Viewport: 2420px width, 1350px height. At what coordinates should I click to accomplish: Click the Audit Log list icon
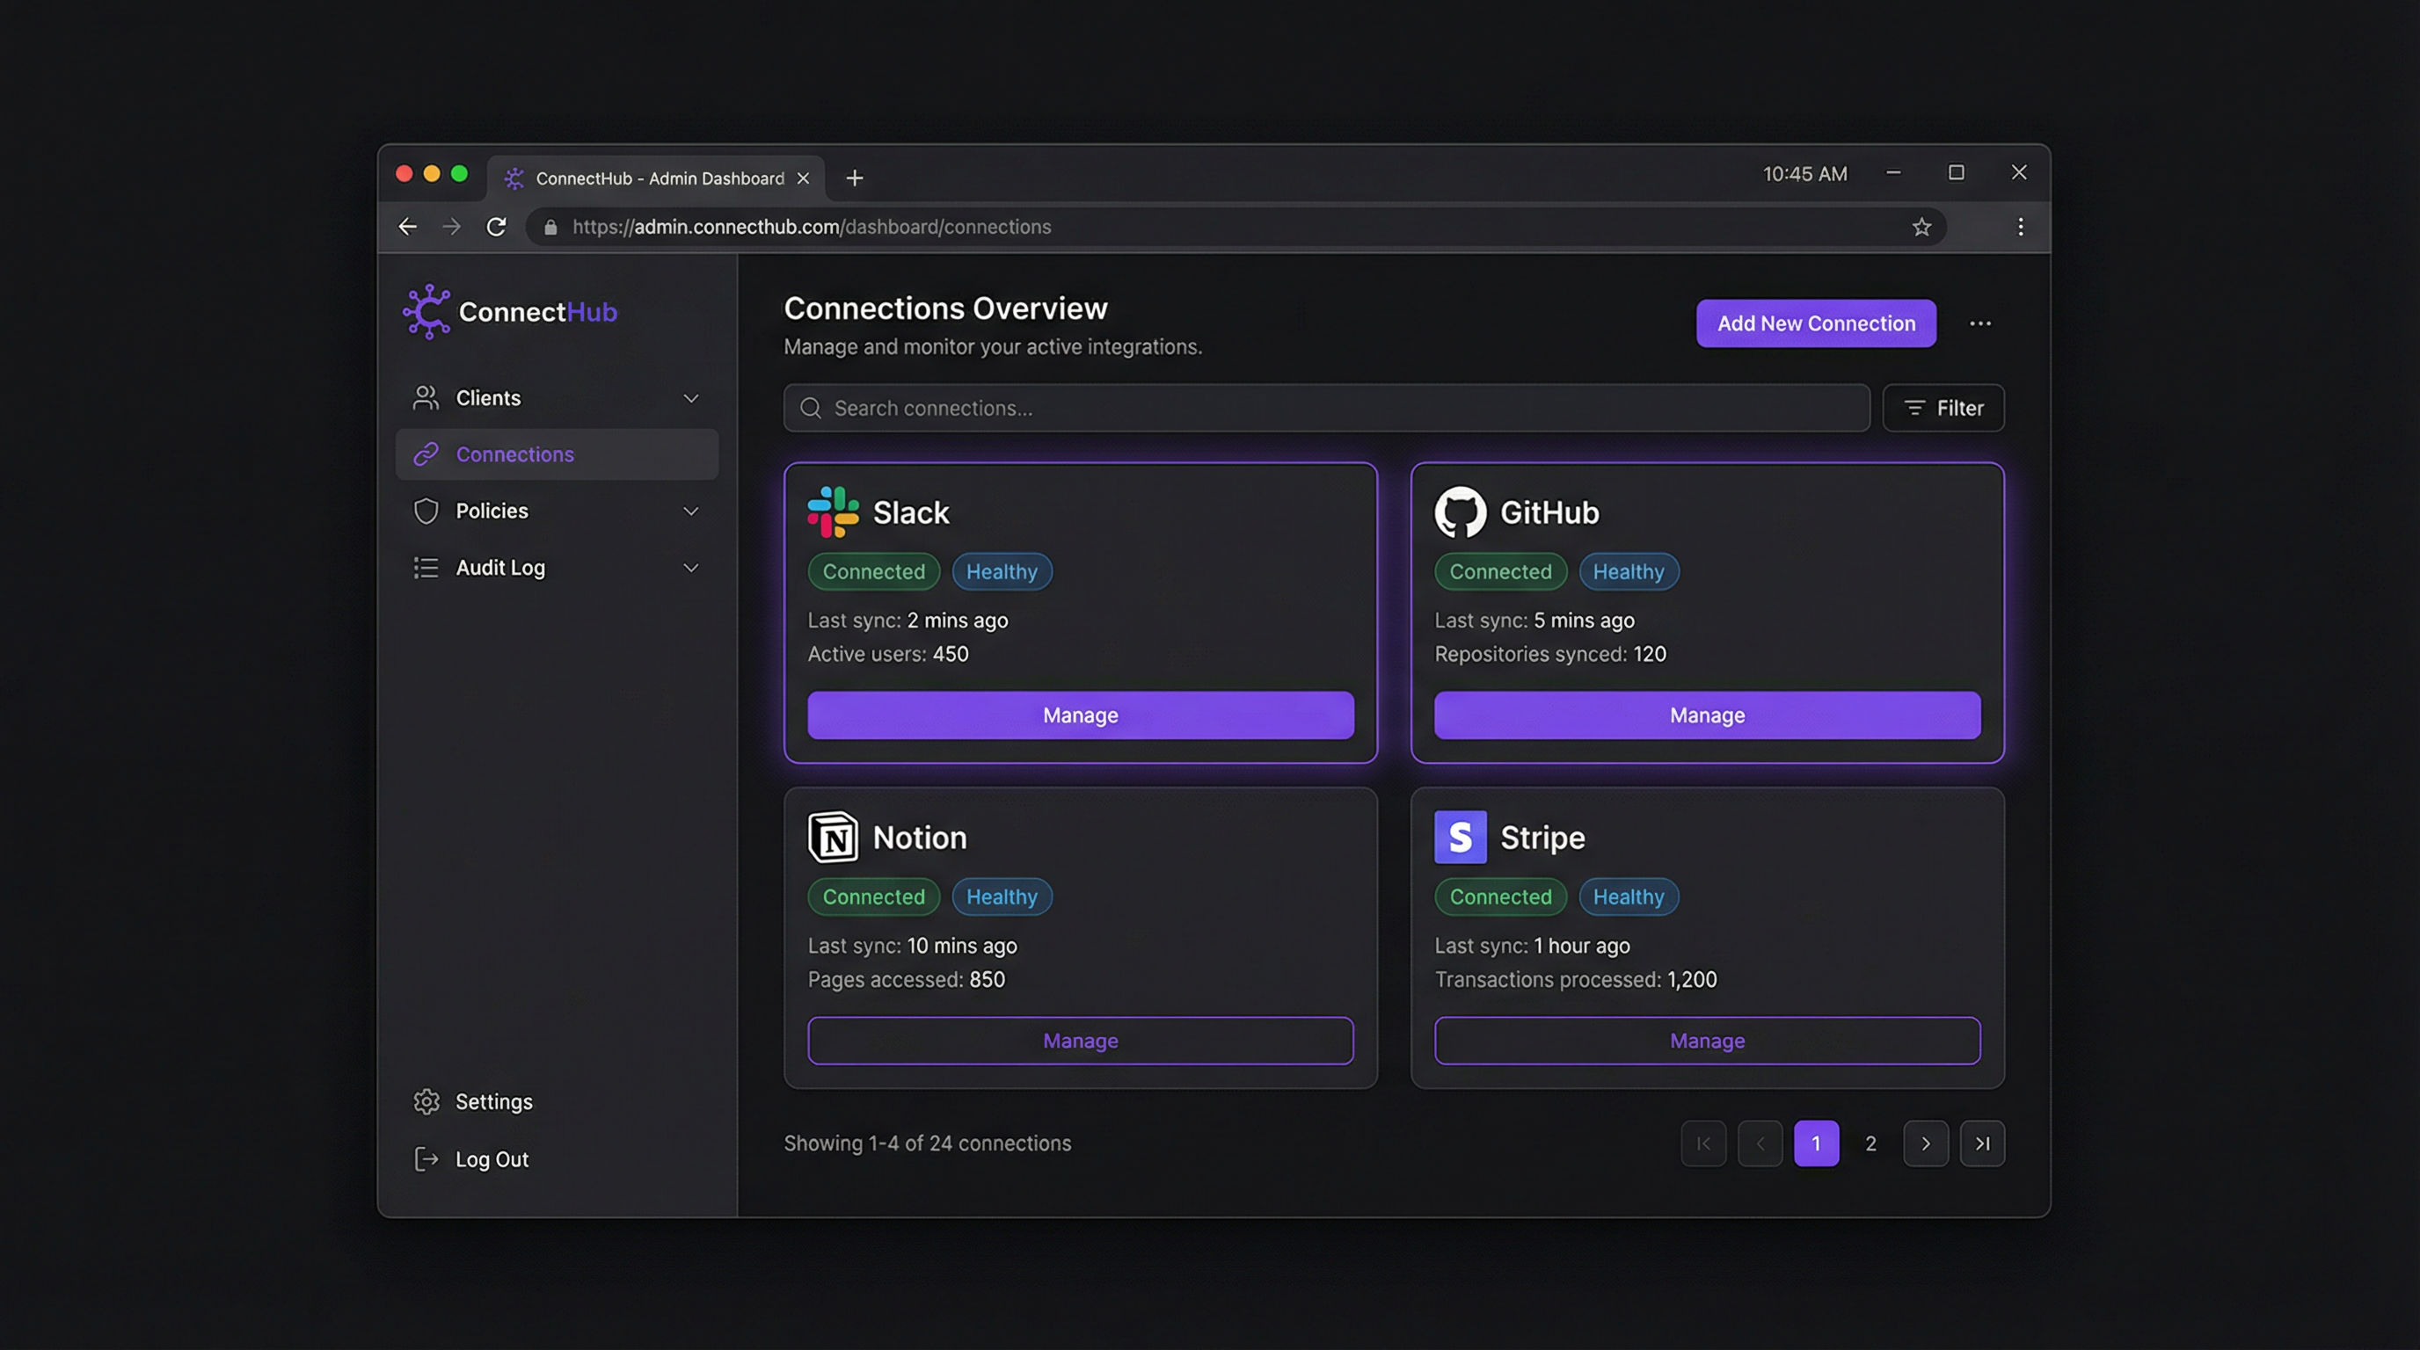426,567
